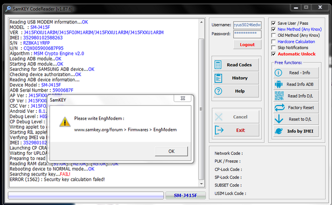Click the Read Codes button label
The height and width of the screenshot is (205, 332).
(239, 65)
